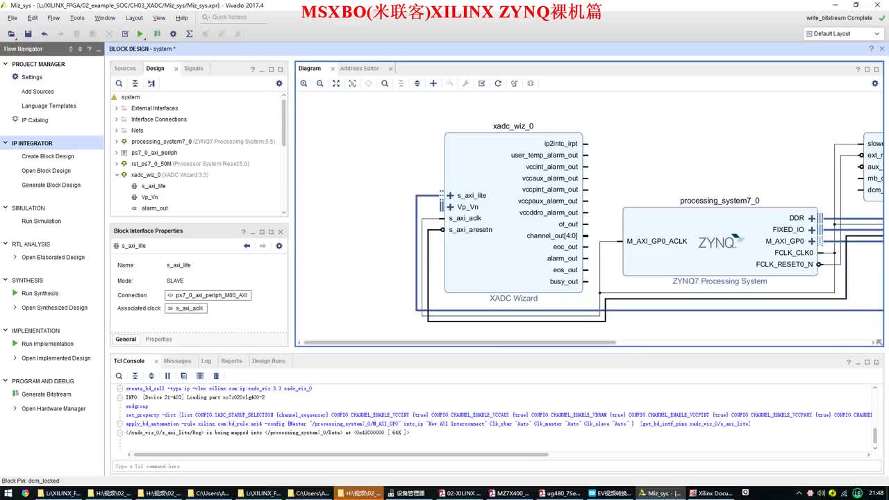Open the Tools menu
Viewport: 889px width, 500px height.
(77, 18)
